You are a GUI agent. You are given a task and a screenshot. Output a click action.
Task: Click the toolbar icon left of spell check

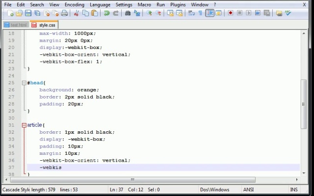(279, 13)
